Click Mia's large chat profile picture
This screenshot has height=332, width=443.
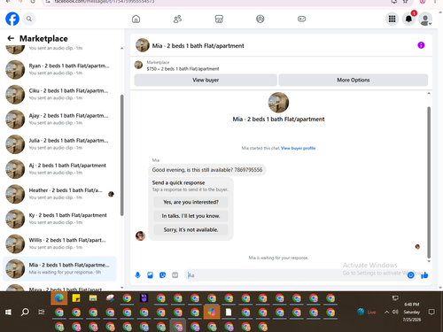coord(278,103)
